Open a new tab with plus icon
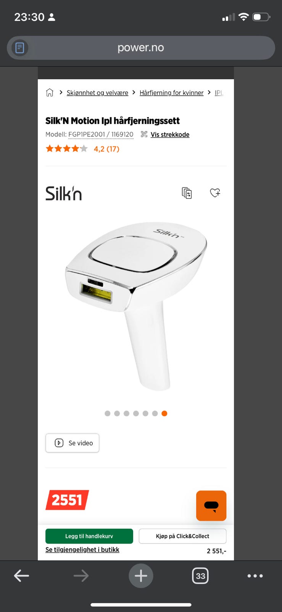282x612 pixels. (x=141, y=576)
